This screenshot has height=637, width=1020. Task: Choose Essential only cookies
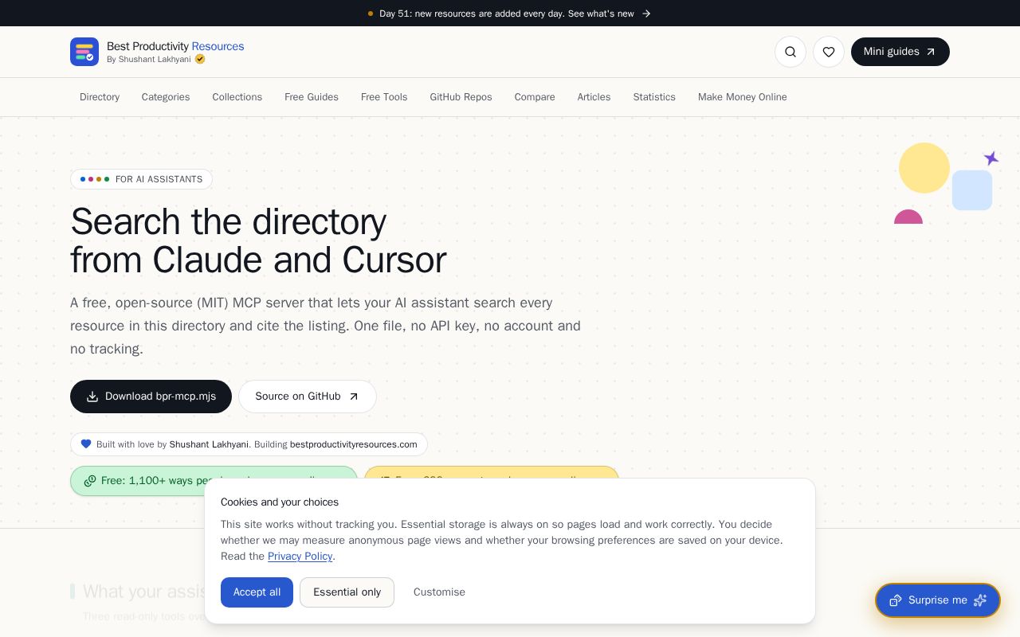tap(347, 592)
